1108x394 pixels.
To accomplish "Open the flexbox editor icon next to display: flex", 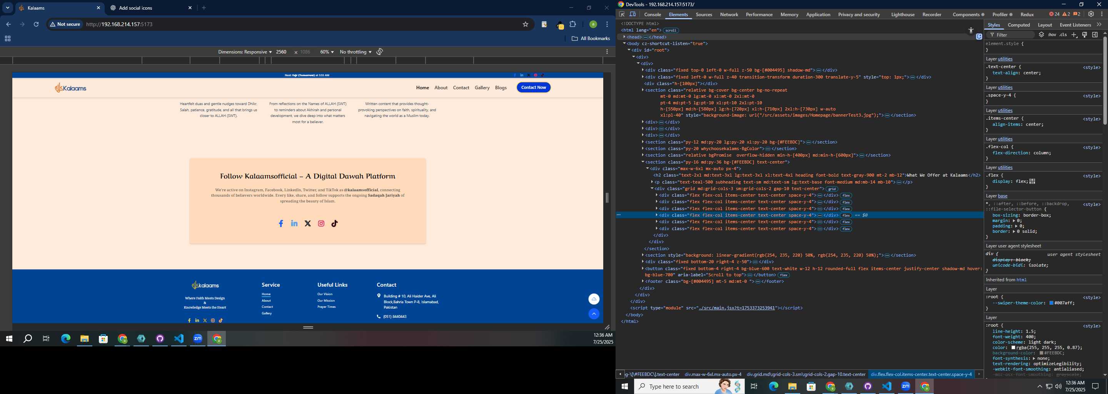I will (x=1033, y=182).
